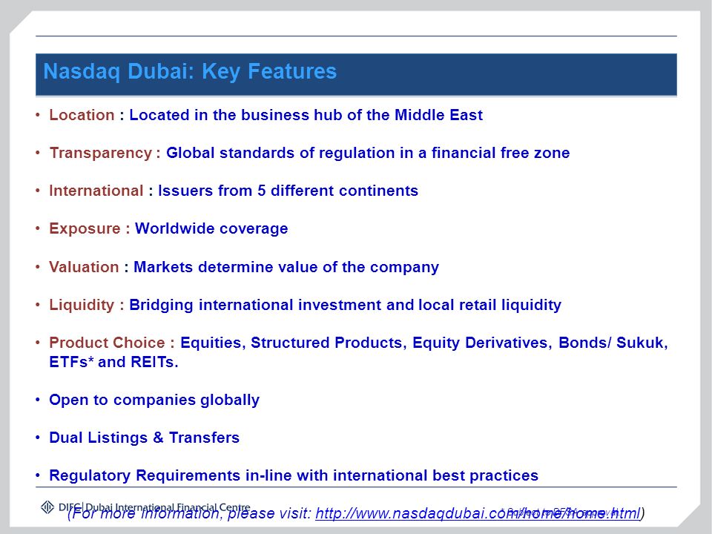Click the 'Transparency' bullet label

(101, 153)
